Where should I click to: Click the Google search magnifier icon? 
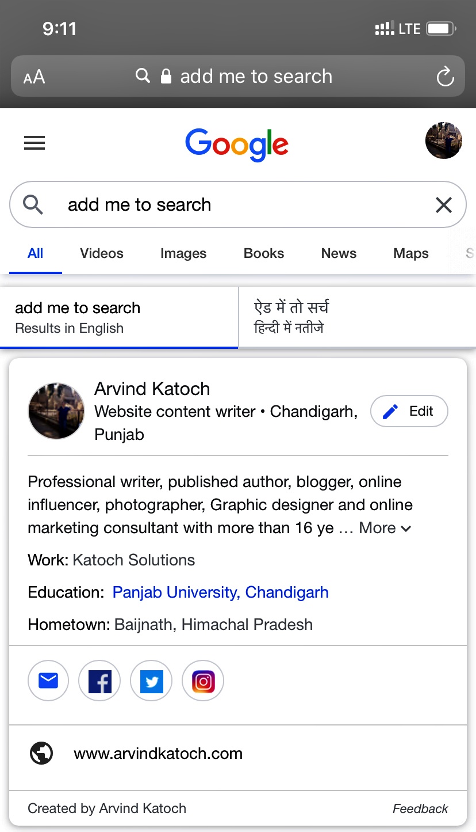[33, 204]
